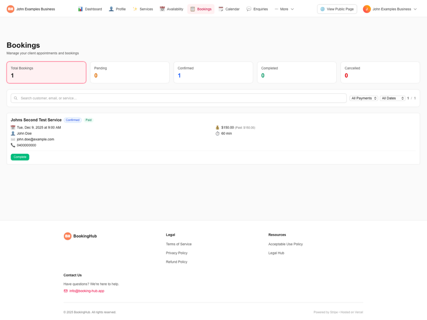Email support via the info@booking-hub.app link
This screenshot has height=320, width=427.
click(86, 290)
